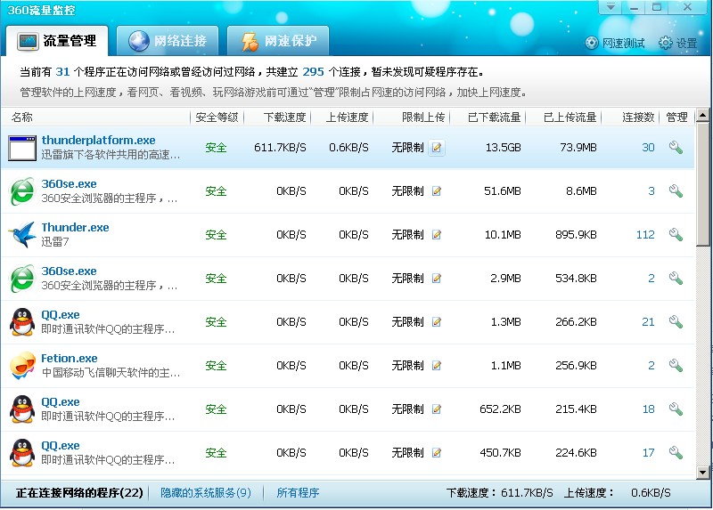The height and width of the screenshot is (510, 713).
Task: Select Thunder.exe program name
Action: (76, 227)
